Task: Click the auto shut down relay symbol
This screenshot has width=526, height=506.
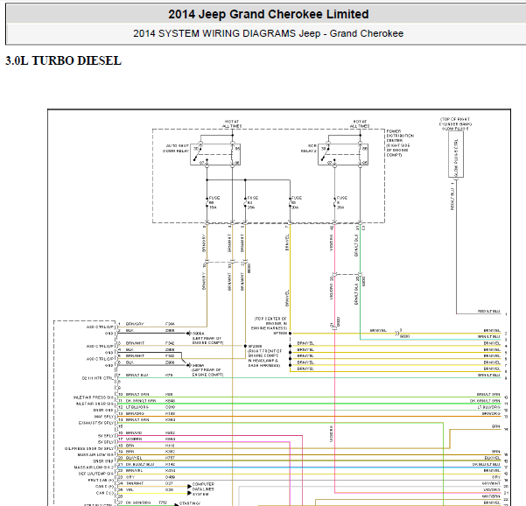Action: click(215, 154)
